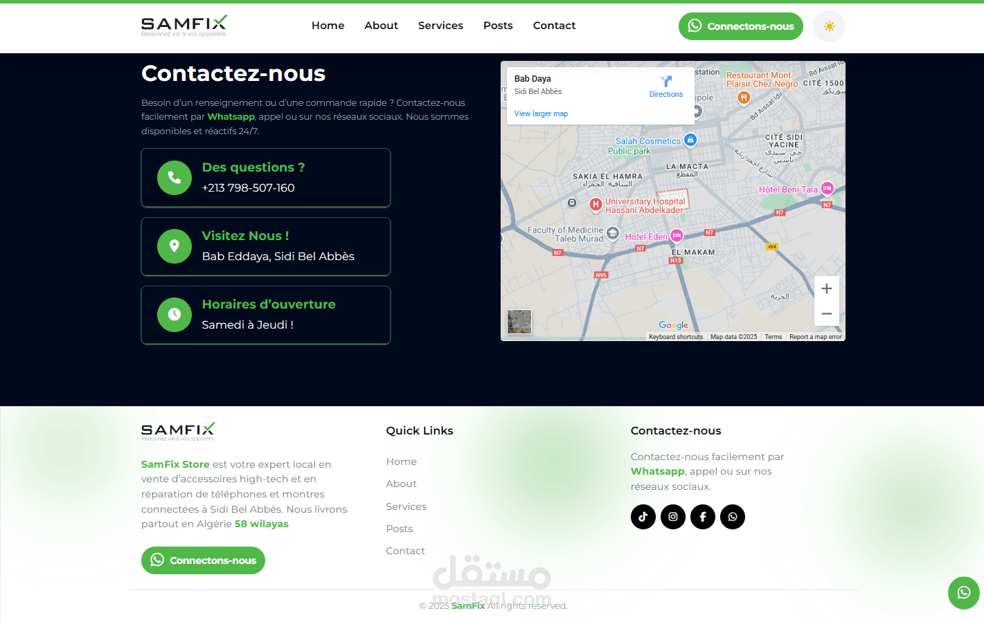Viewport: 984px width, 622px height.
Task: Click the clock icon in the Horaires d'ouverture card
Action: click(x=175, y=315)
